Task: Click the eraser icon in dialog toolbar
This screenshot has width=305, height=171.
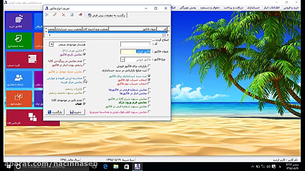Action: coord(80,15)
